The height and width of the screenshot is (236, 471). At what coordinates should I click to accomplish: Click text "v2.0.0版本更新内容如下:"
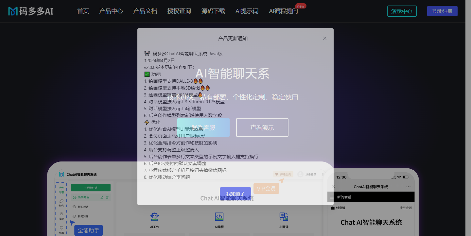click(169, 67)
